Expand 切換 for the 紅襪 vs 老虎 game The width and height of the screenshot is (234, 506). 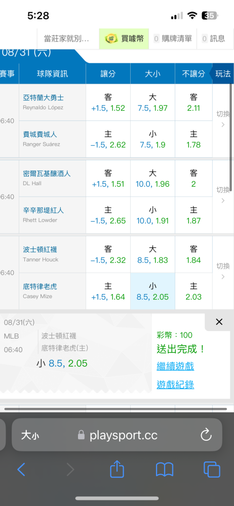tap(223, 271)
